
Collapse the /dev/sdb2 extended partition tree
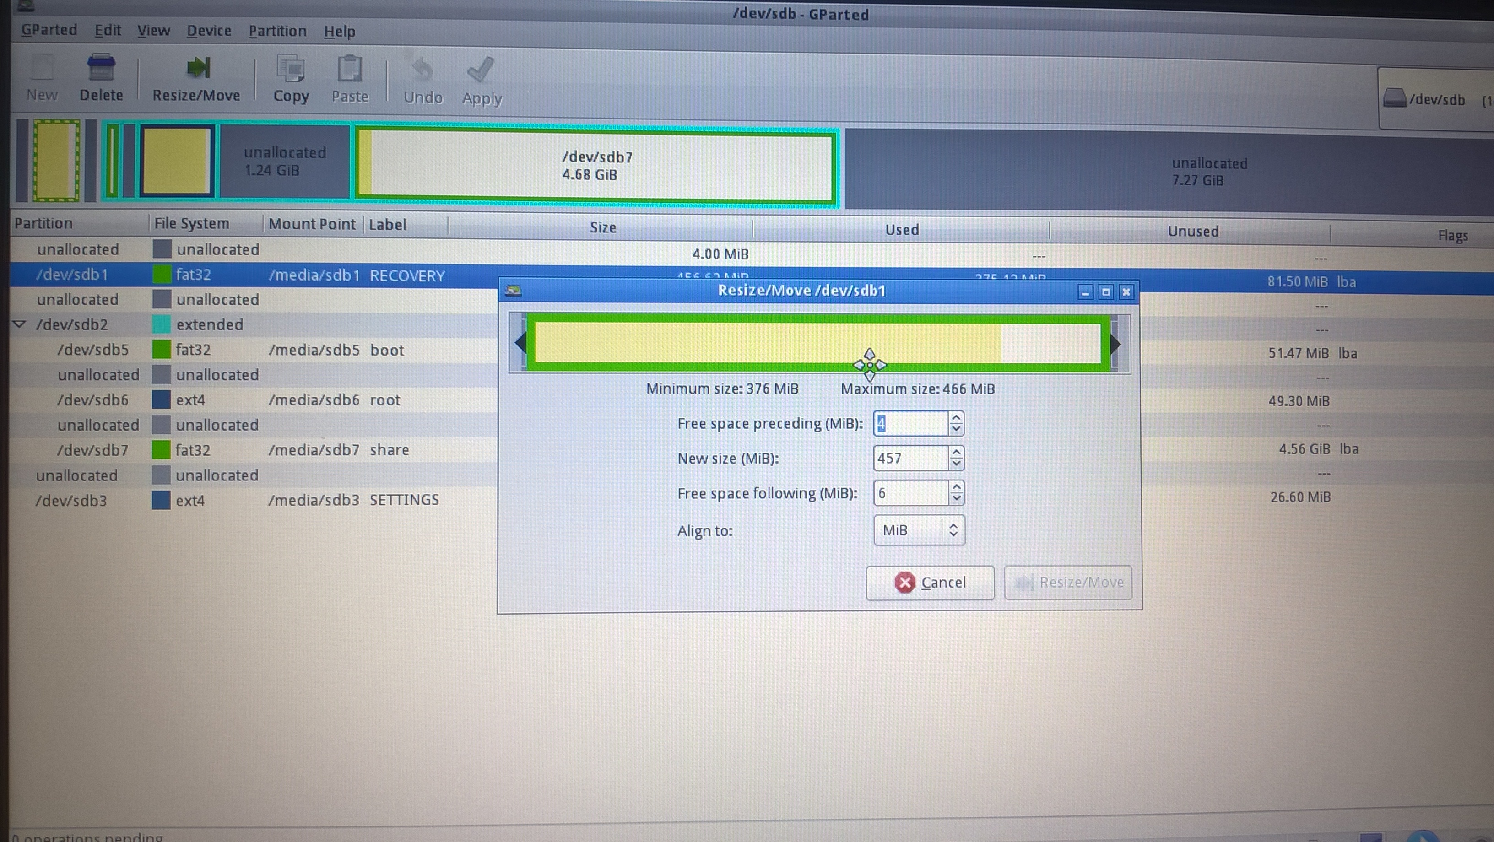tap(19, 324)
